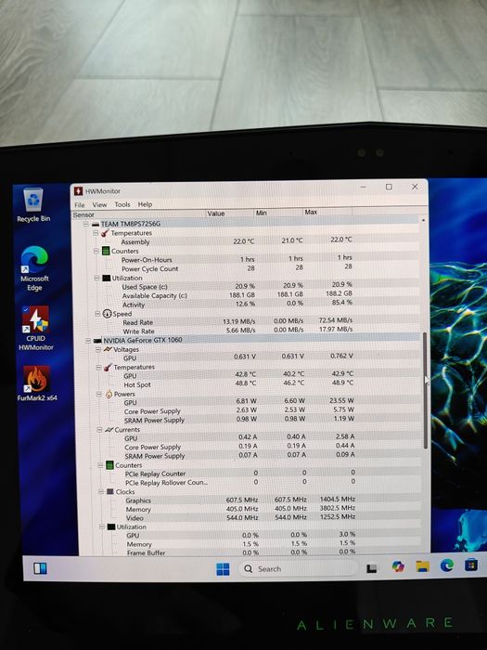Open the Widgets icon on the taskbar
The height and width of the screenshot is (650, 487).
pos(40,568)
